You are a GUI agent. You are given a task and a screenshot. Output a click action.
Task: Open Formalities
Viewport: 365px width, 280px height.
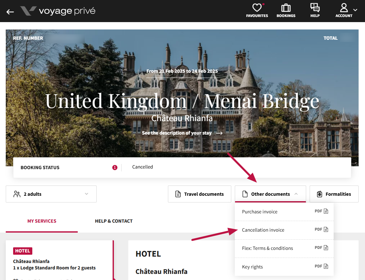pyautogui.click(x=334, y=194)
